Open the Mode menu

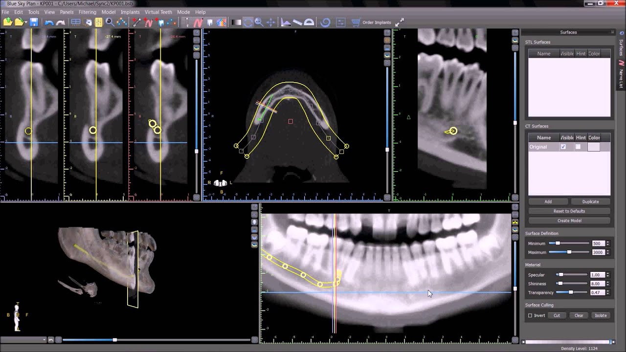183,12
